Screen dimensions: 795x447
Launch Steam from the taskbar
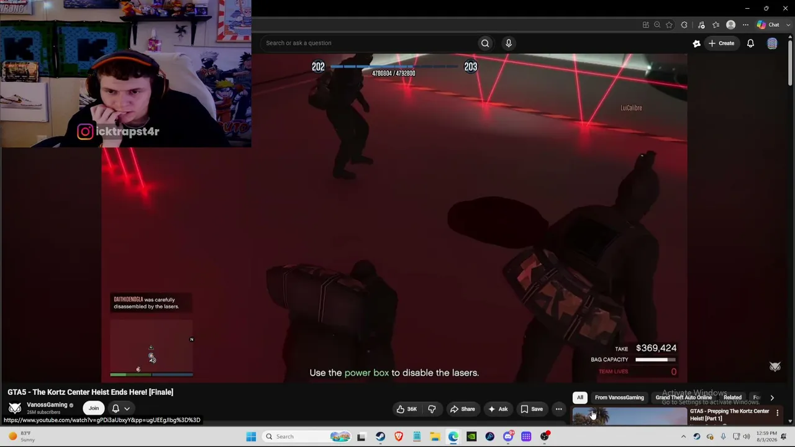tap(380, 436)
